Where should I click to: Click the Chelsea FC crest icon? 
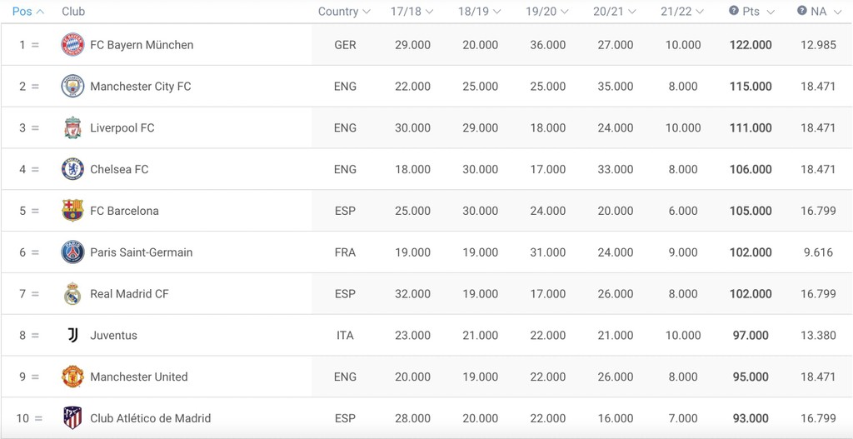(72, 169)
